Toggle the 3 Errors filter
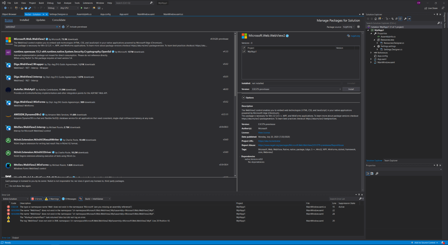Viewport: 448px width, 245px height. (37, 199)
